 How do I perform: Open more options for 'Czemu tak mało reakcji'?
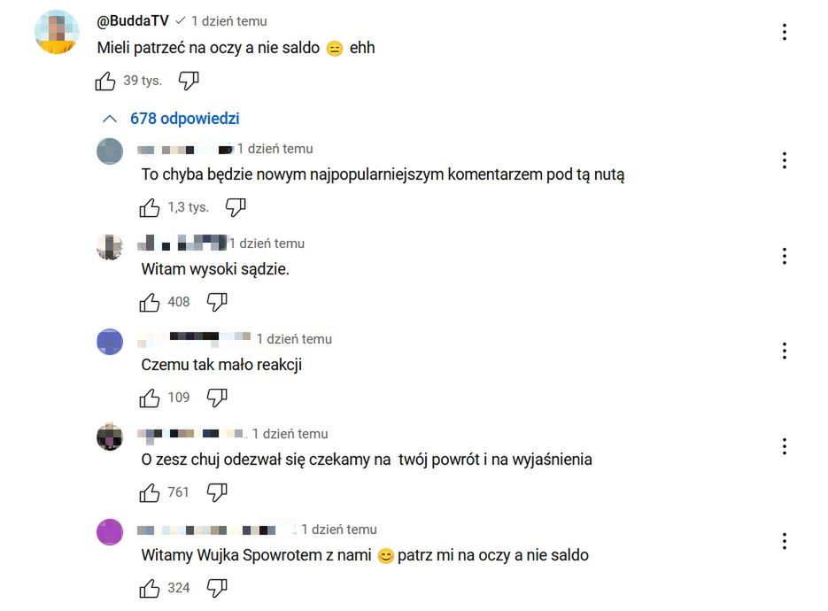pos(785,351)
